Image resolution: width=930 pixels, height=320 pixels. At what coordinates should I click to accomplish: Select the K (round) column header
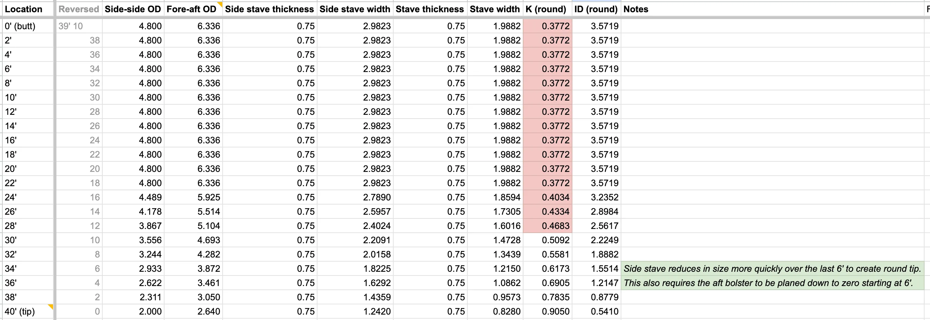[547, 9]
